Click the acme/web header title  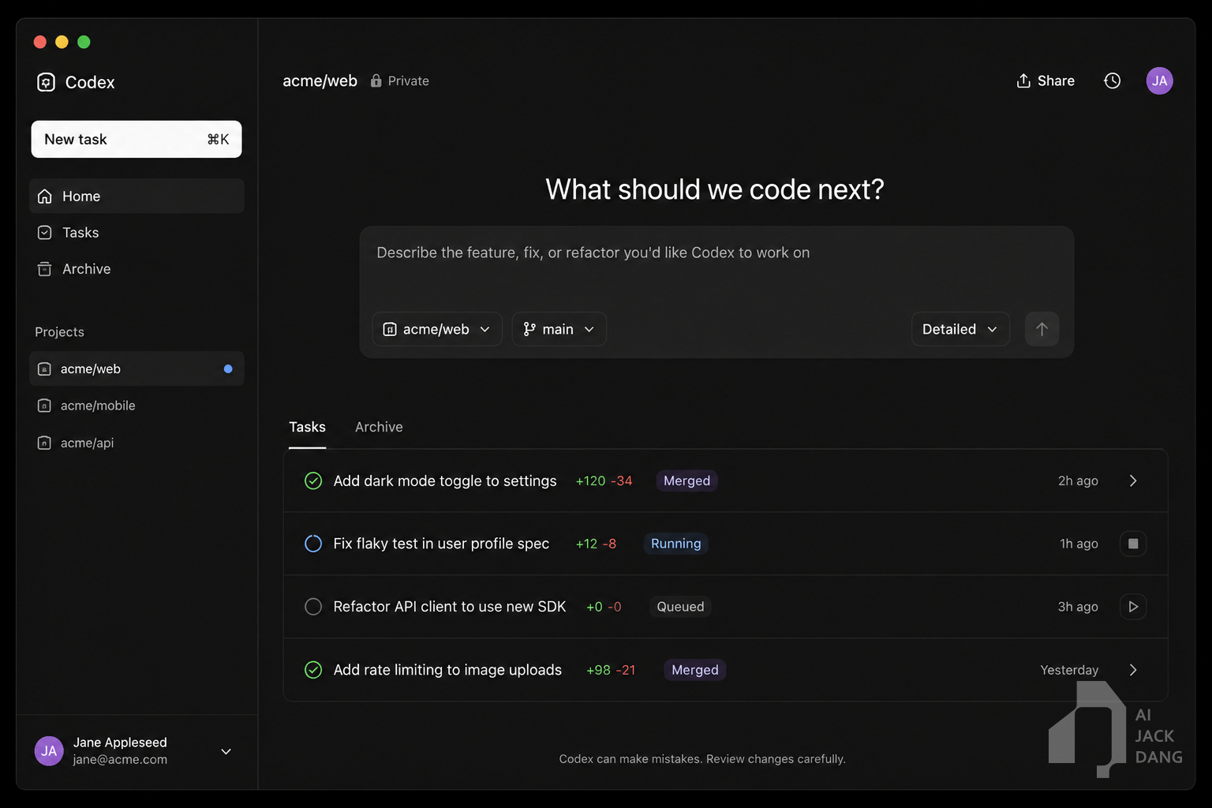[320, 80]
